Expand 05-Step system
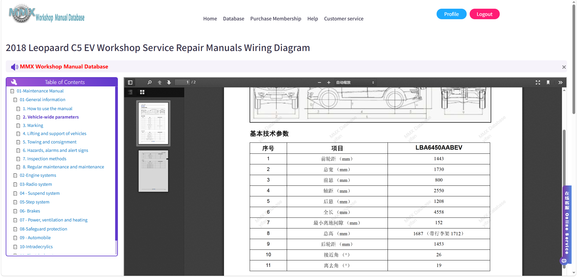This screenshot has height=277, width=577. coord(35,202)
